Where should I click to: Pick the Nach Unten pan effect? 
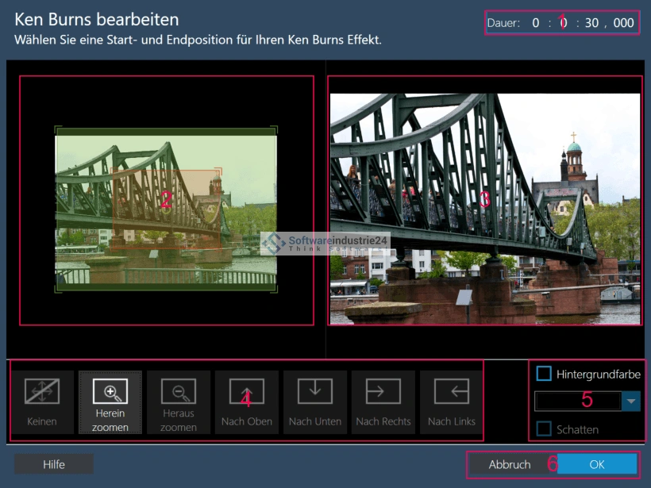pyautogui.click(x=315, y=402)
